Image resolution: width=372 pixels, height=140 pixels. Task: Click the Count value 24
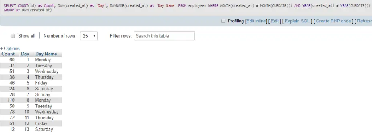(12, 89)
